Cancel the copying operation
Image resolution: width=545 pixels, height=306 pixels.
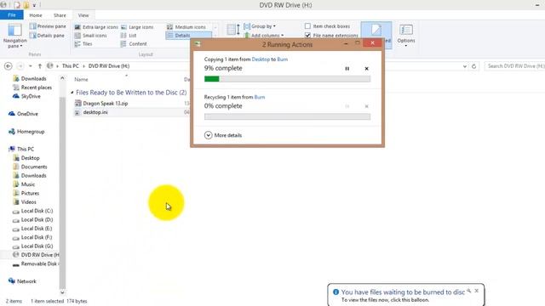(x=366, y=69)
